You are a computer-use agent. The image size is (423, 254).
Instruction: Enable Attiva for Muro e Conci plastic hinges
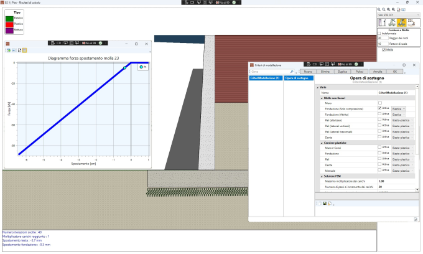point(379,148)
